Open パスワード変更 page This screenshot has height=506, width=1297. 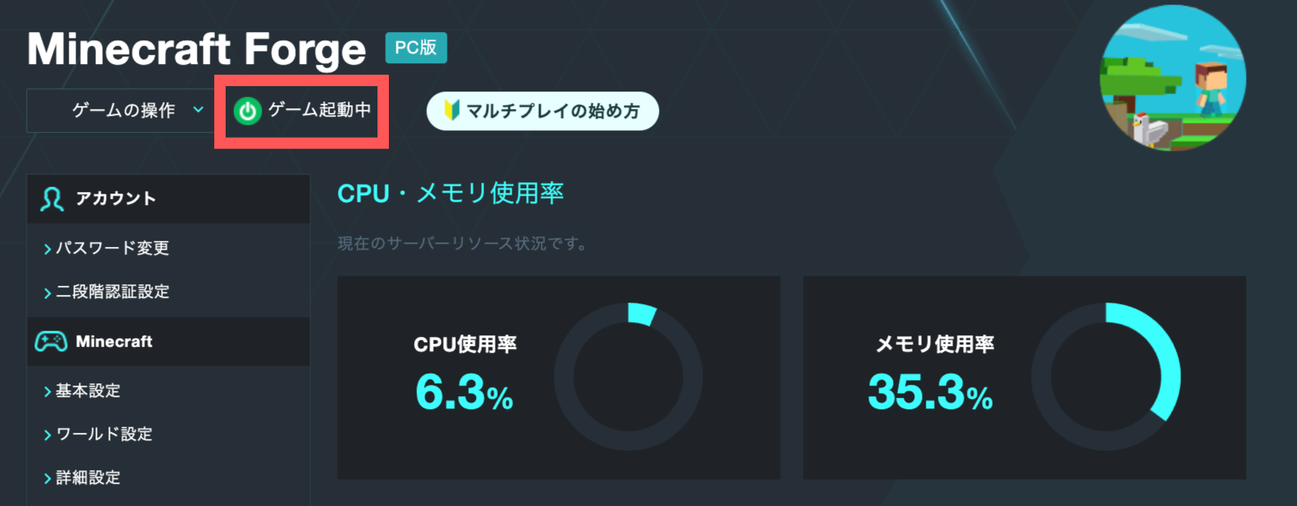[x=112, y=248]
